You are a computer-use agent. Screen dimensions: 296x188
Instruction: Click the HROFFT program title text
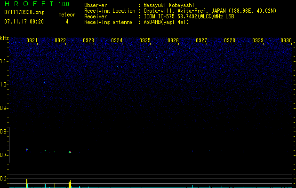(29, 4)
